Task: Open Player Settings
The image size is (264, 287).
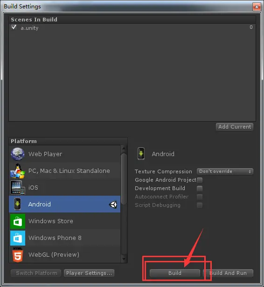Action: [89, 273]
